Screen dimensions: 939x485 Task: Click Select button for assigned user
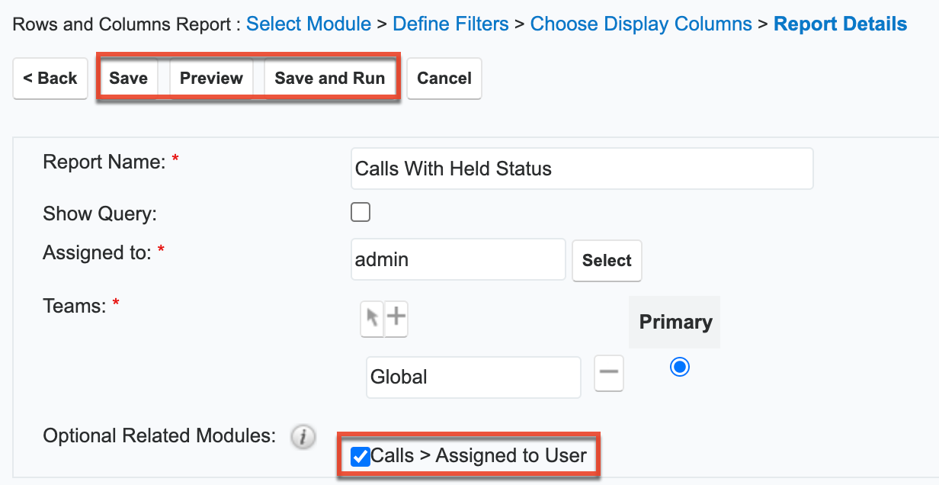[x=607, y=260]
